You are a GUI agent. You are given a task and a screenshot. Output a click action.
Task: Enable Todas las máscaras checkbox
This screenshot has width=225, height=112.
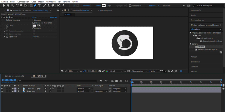point(34,23)
